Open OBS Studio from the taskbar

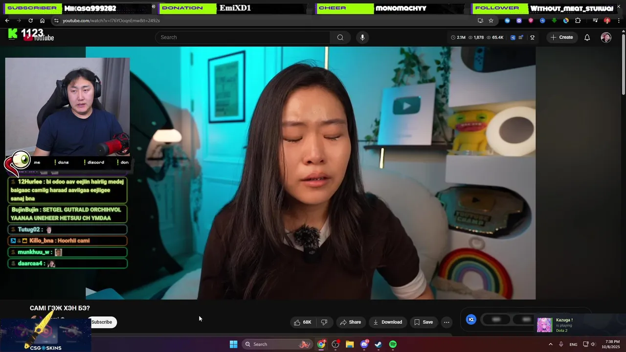click(x=335, y=344)
